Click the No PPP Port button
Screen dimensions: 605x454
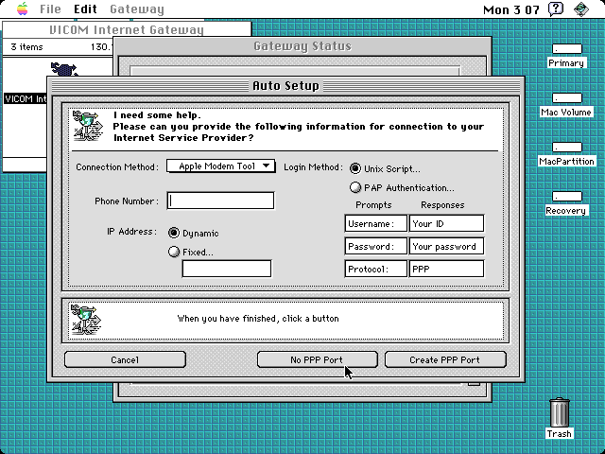click(317, 359)
